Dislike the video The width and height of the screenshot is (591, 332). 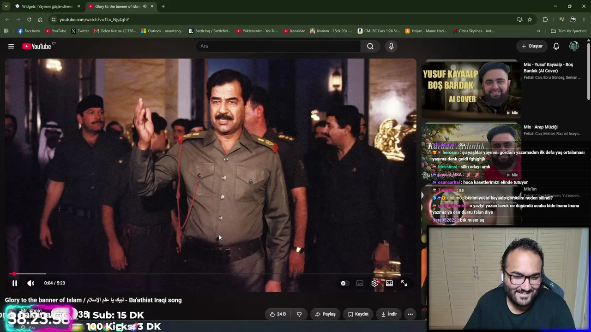click(x=299, y=314)
